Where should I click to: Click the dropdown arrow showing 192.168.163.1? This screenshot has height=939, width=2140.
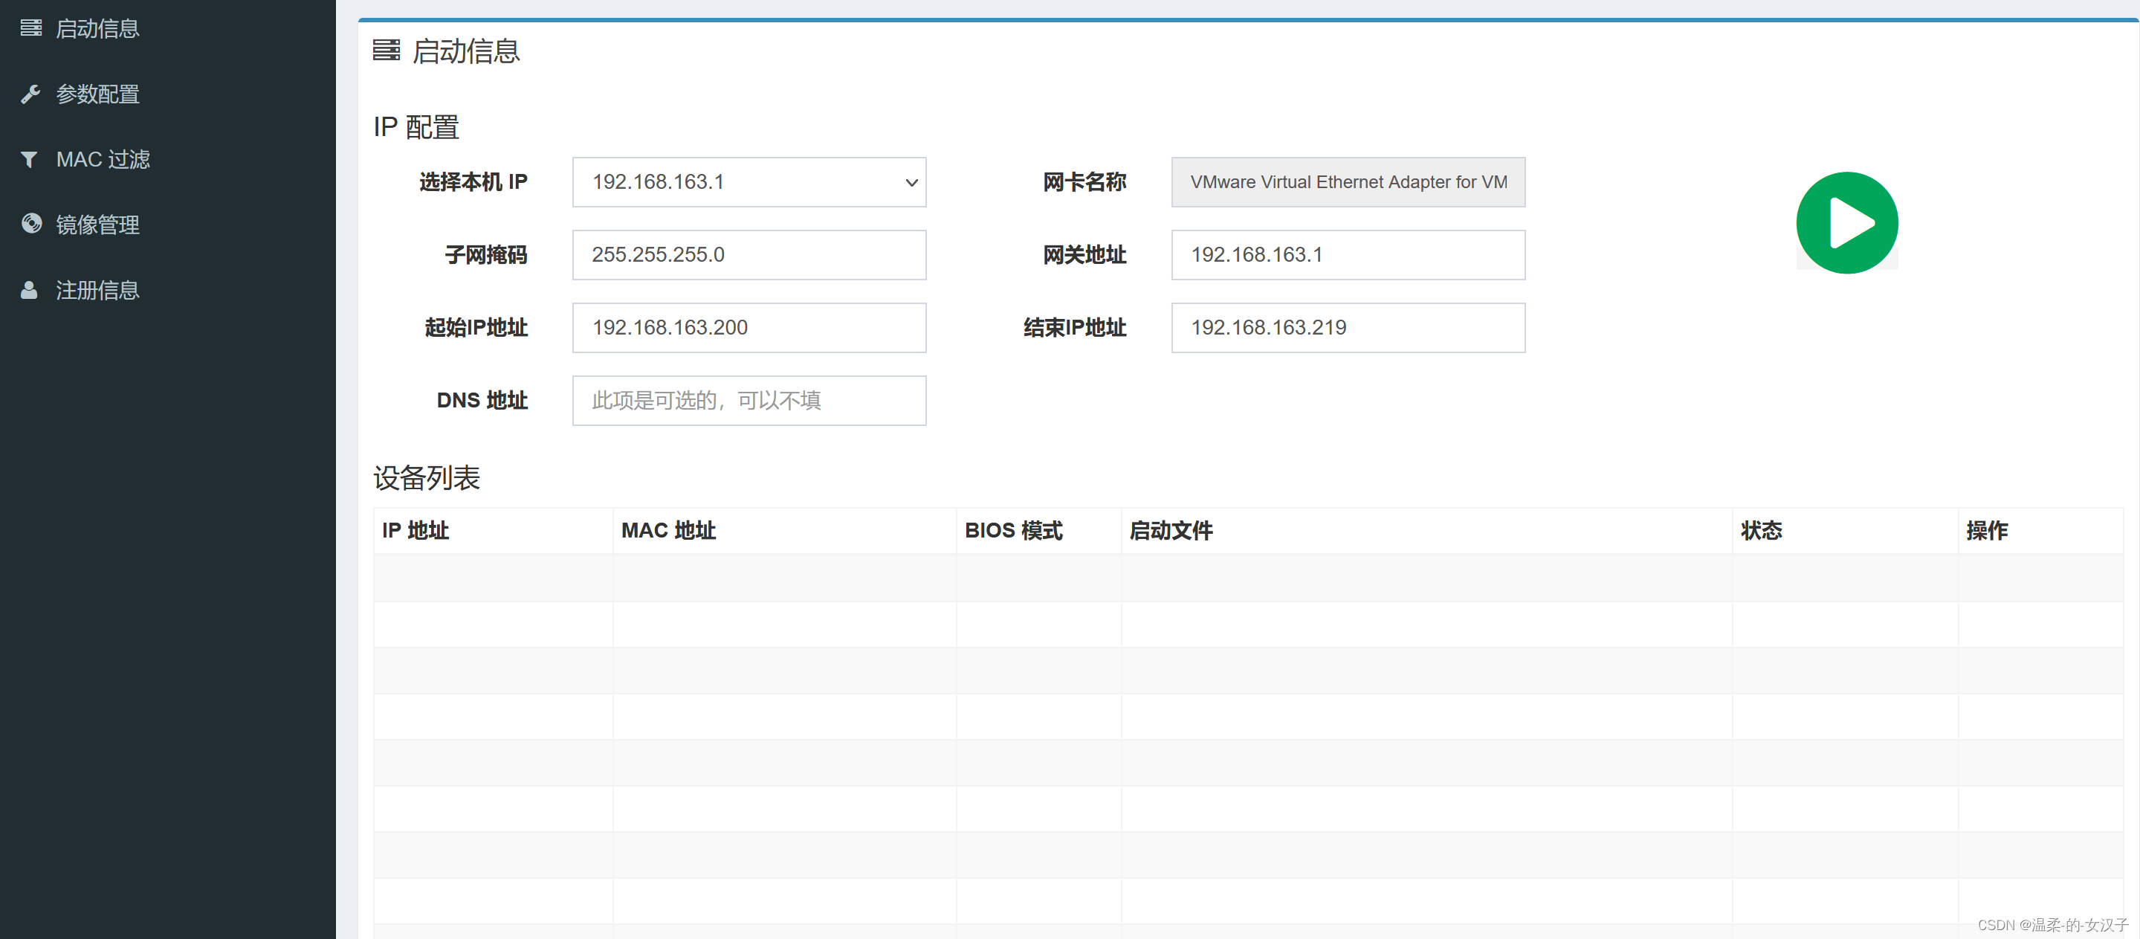911,183
